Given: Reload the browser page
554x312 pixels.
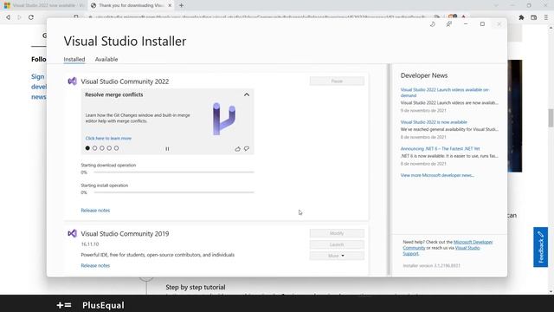Looking at the screenshot, I should coord(31,17).
